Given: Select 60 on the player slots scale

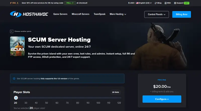Looking at the screenshot, I should pyautogui.click(x=57, y=103).
